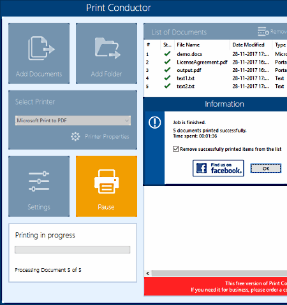Click the green checkmark beside demo.docx
This screenshot has width=287, height=305.
click(167, 53)
